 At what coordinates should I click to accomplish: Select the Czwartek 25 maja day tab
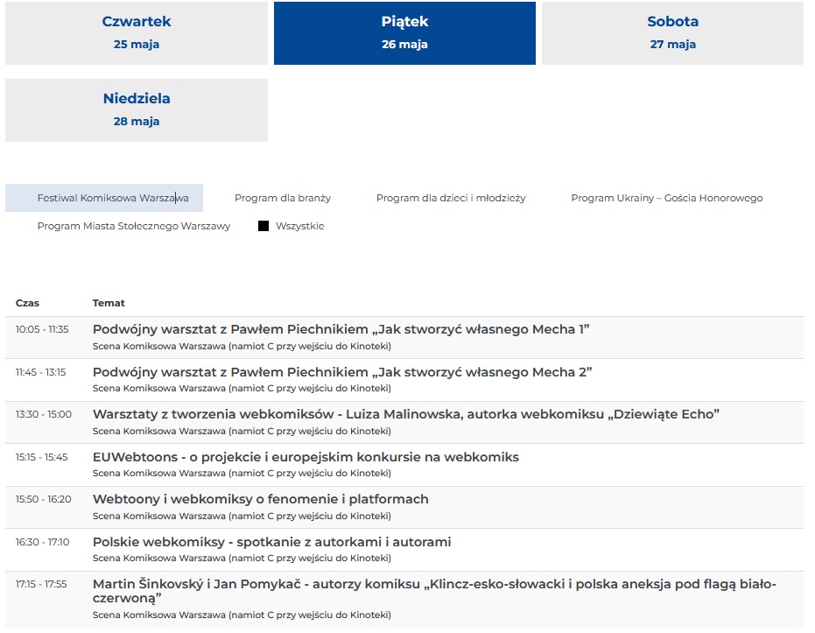137,33
